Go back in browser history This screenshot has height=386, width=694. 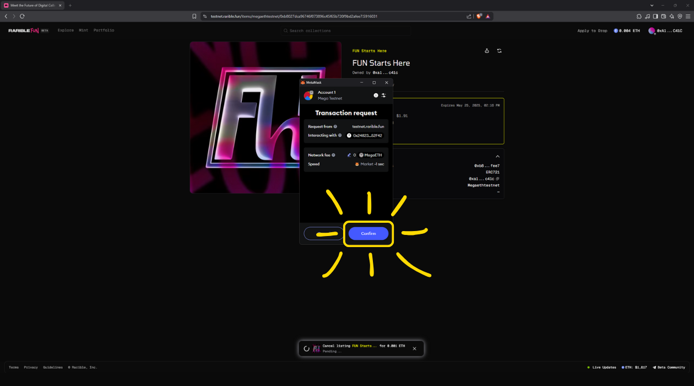tap(6, 16)
